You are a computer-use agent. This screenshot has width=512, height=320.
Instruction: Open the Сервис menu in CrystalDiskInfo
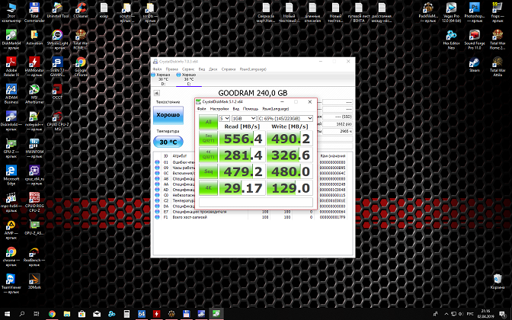[x=188, y=69]
